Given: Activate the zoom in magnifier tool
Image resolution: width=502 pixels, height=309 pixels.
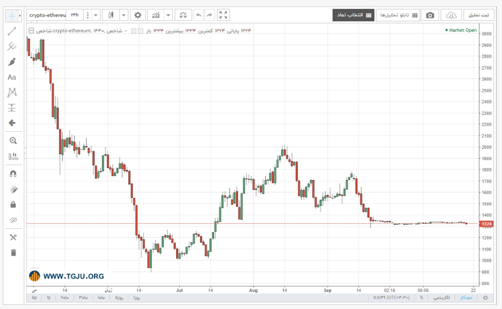Looking at the screenshot, I should pos(13,141).
